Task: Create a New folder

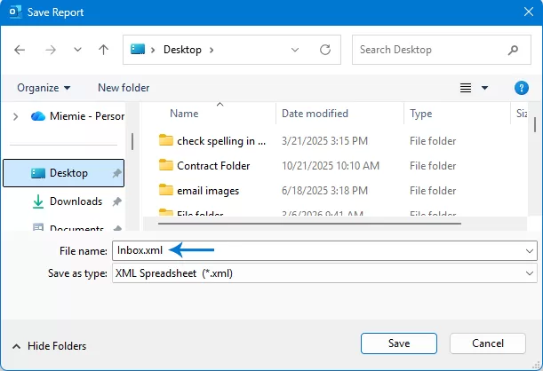Action: [x=124, y=88]
